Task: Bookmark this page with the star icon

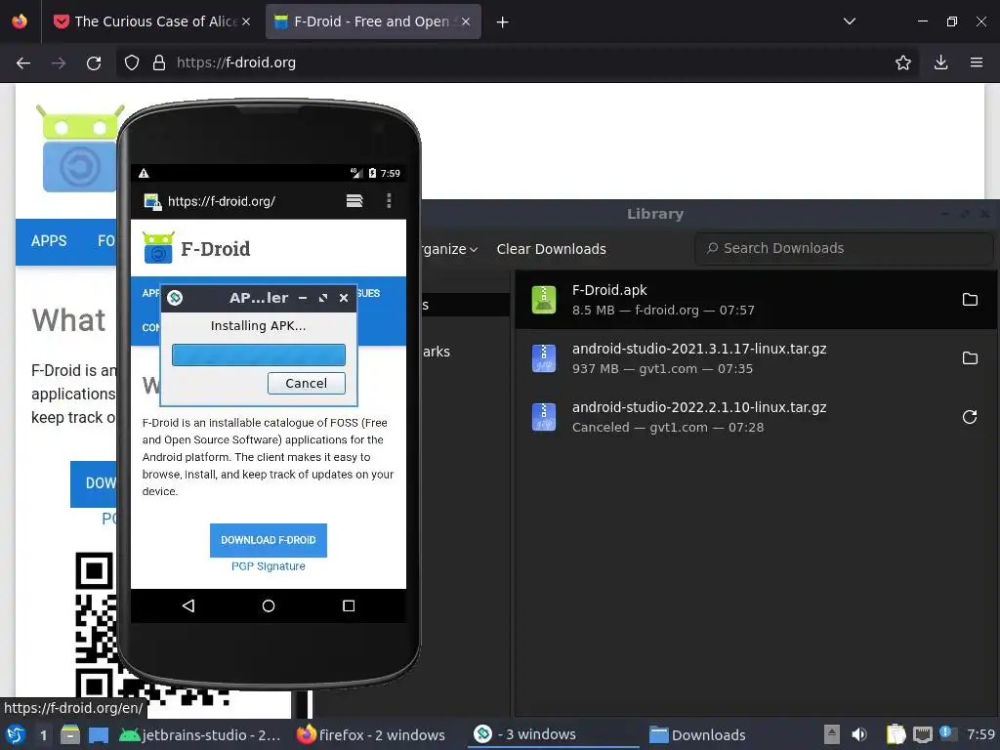Action: coord(902,62)
